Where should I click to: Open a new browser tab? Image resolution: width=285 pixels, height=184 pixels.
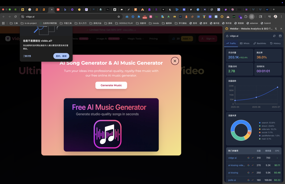coord(274,9)
